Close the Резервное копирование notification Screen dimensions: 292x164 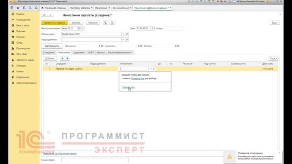click(279, 153)
